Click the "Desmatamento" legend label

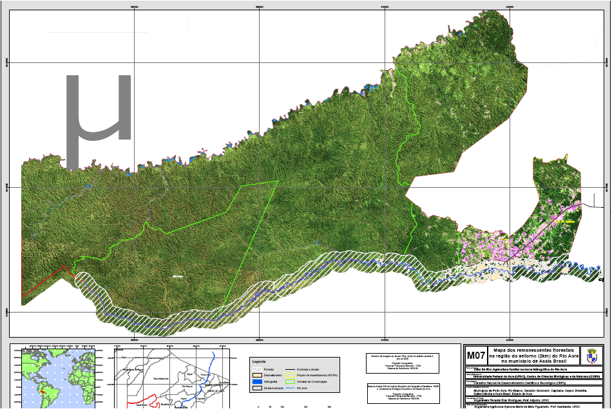[273, 376]
